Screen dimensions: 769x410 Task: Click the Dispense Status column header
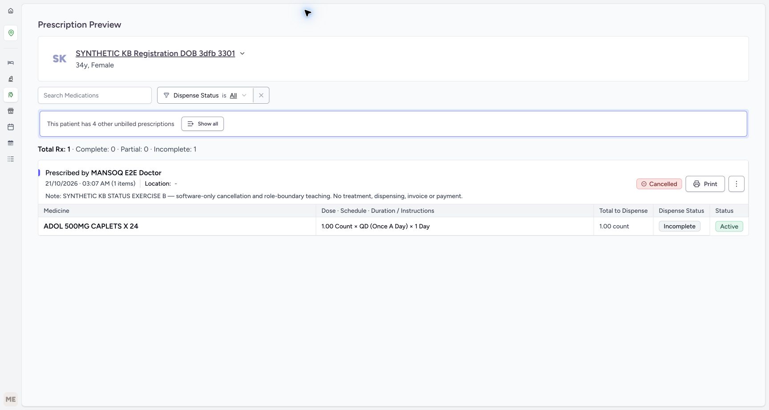(681, 211)
